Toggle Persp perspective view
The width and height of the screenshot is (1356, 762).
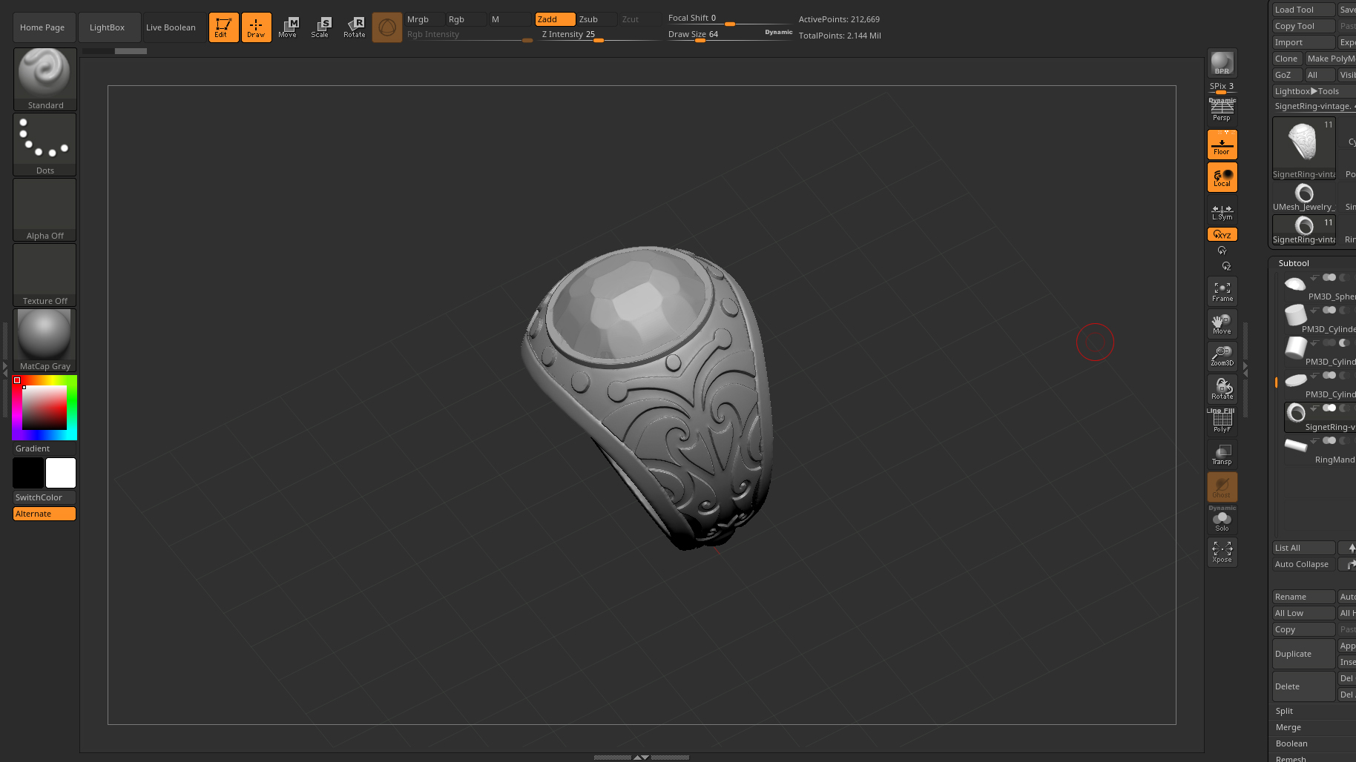[x=1222, y=110]
